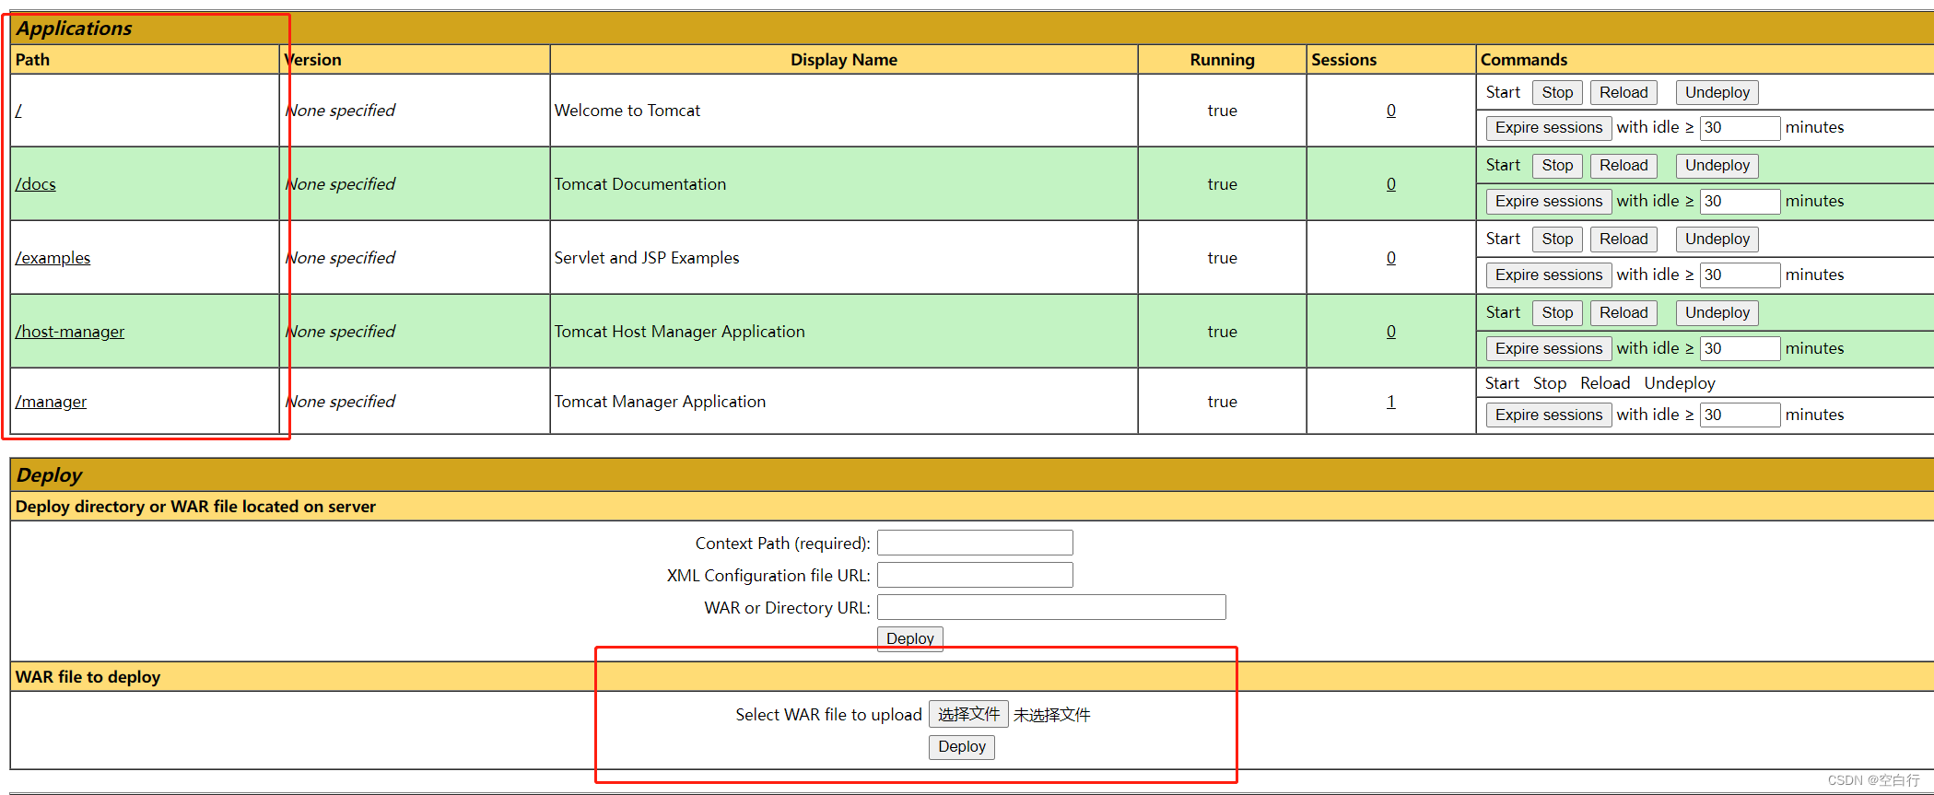Open session count for Servlet and JSP Examples
1934x795 pixels.
click(1391, 258)
